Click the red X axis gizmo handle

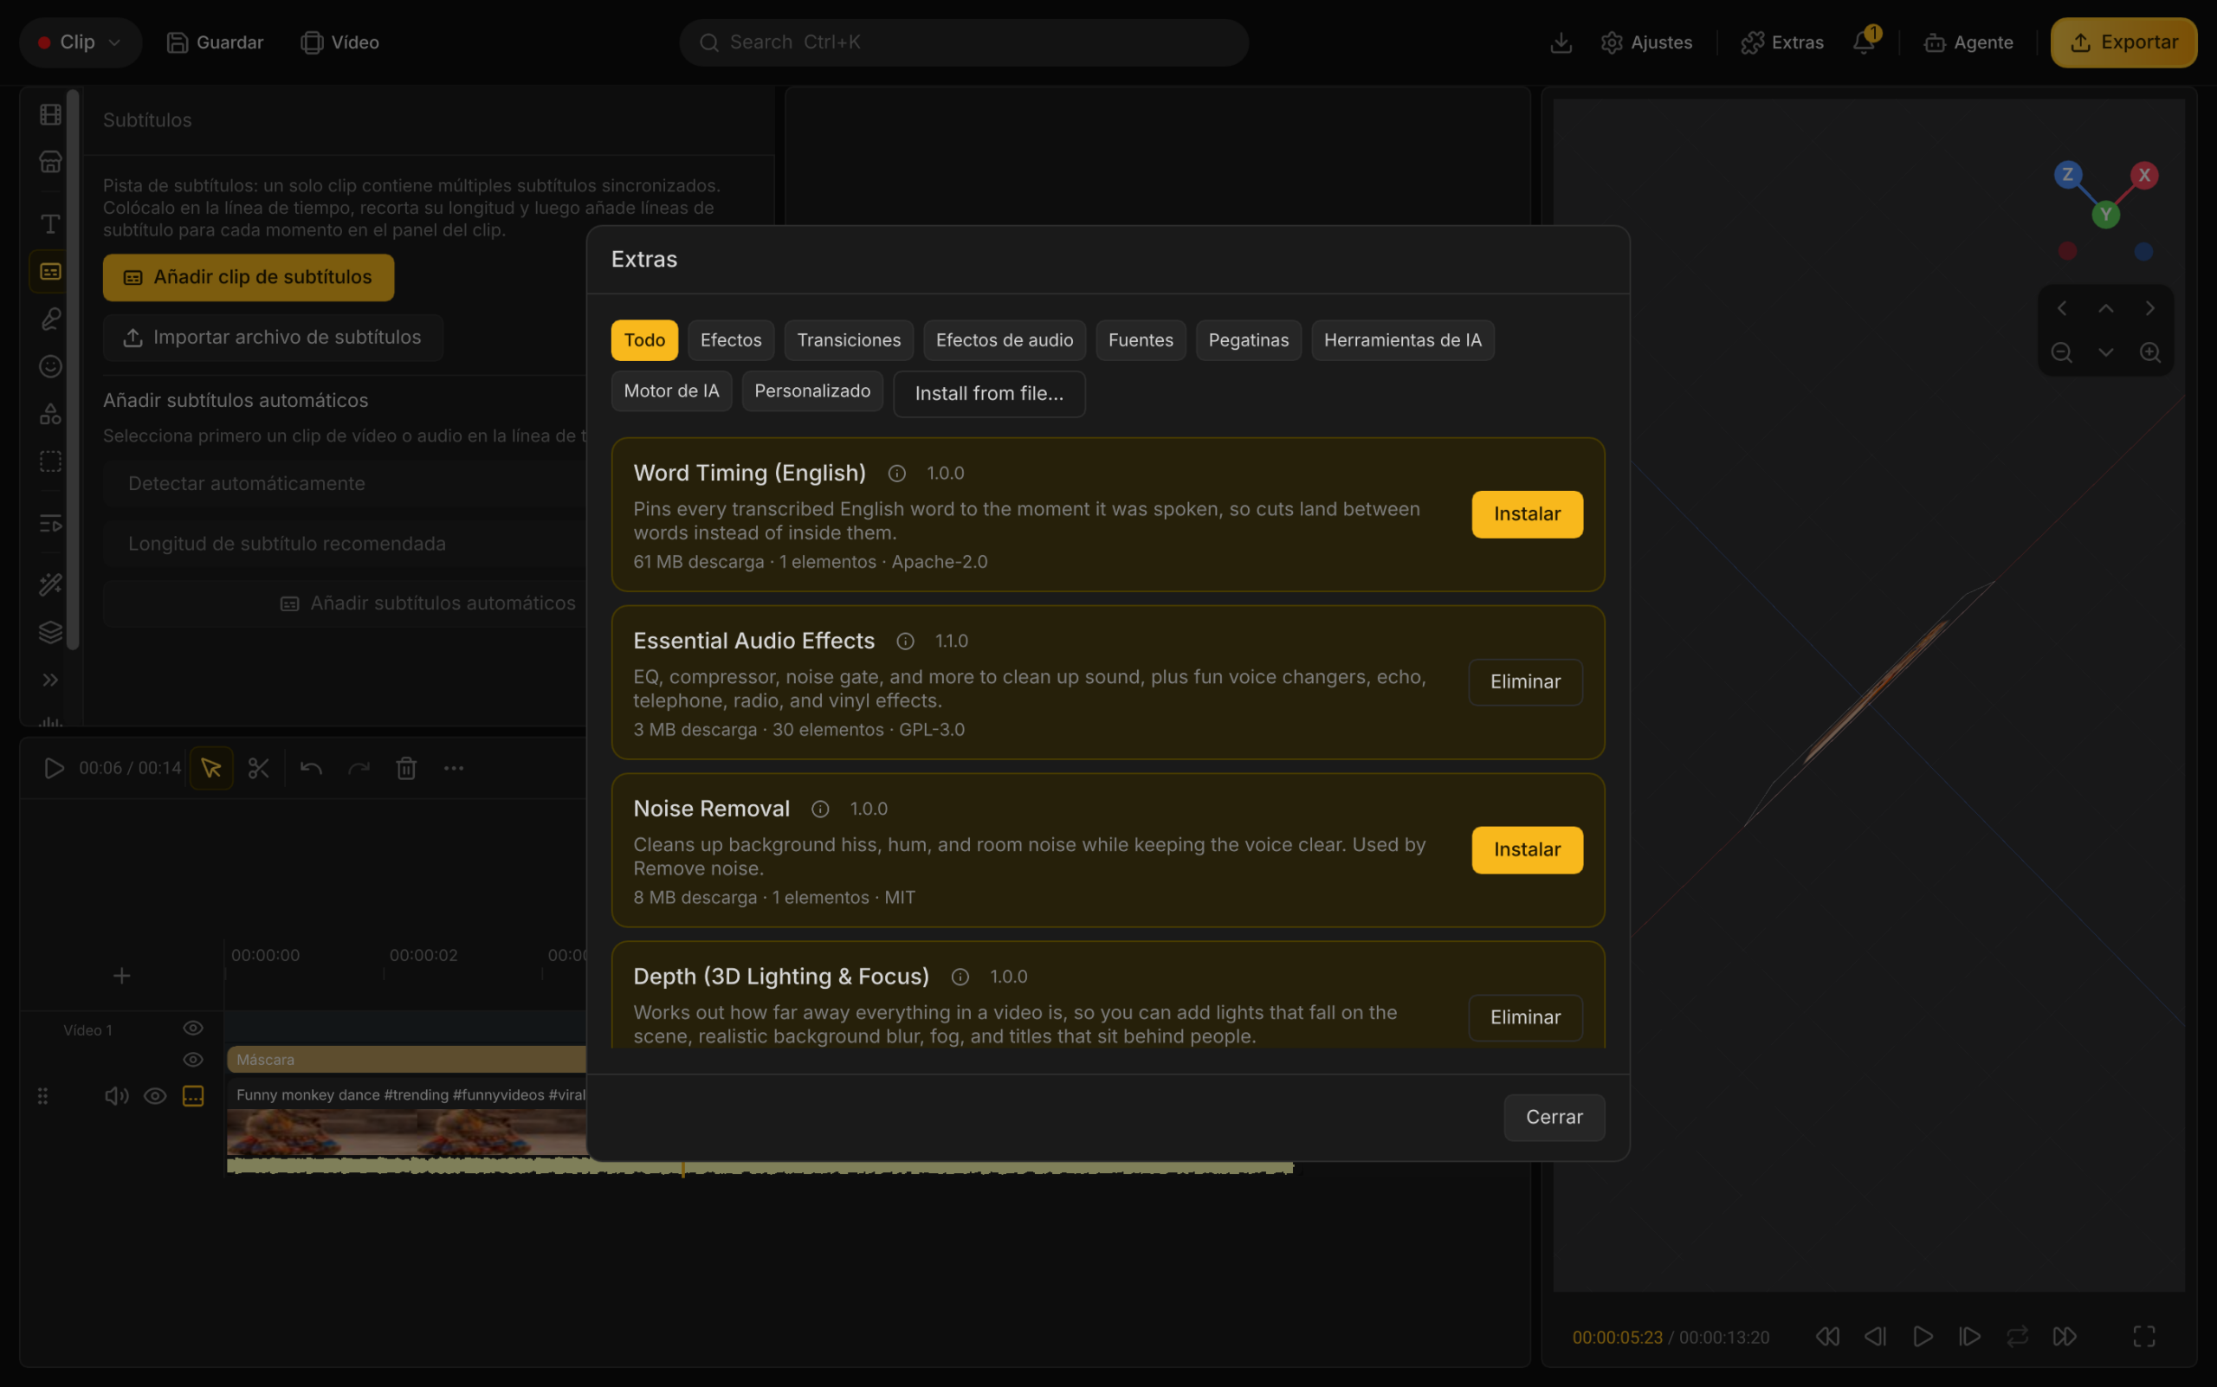[x=2143, y=174]
